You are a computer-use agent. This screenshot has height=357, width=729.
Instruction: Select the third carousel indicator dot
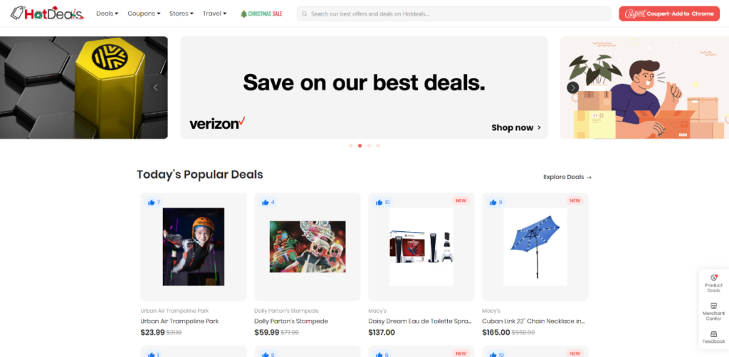point(369,146)
